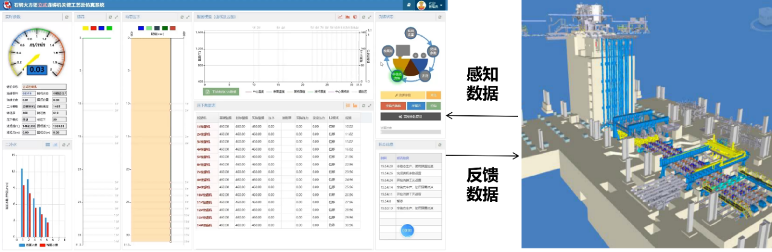This screenshot has width=772, height=252.
Task: Refresh the casting speed gauge panel
Action: coord(67,17)
